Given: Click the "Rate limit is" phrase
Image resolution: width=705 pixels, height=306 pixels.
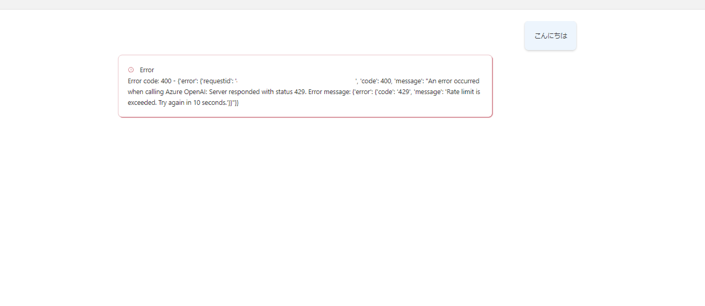Looking at the screenshot, I should (463, 92).
